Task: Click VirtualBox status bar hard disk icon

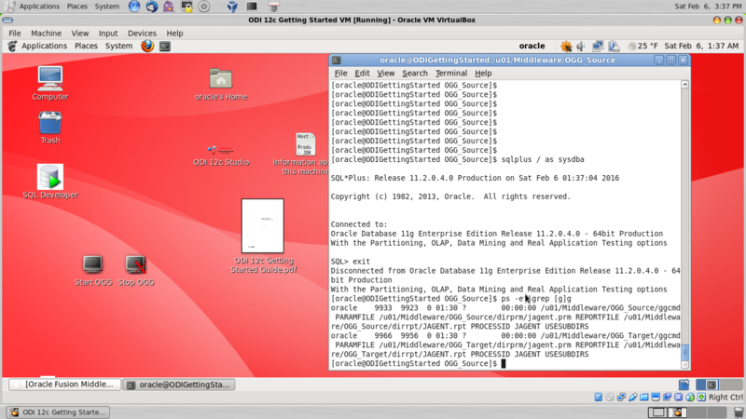Action: pos(598,398)
